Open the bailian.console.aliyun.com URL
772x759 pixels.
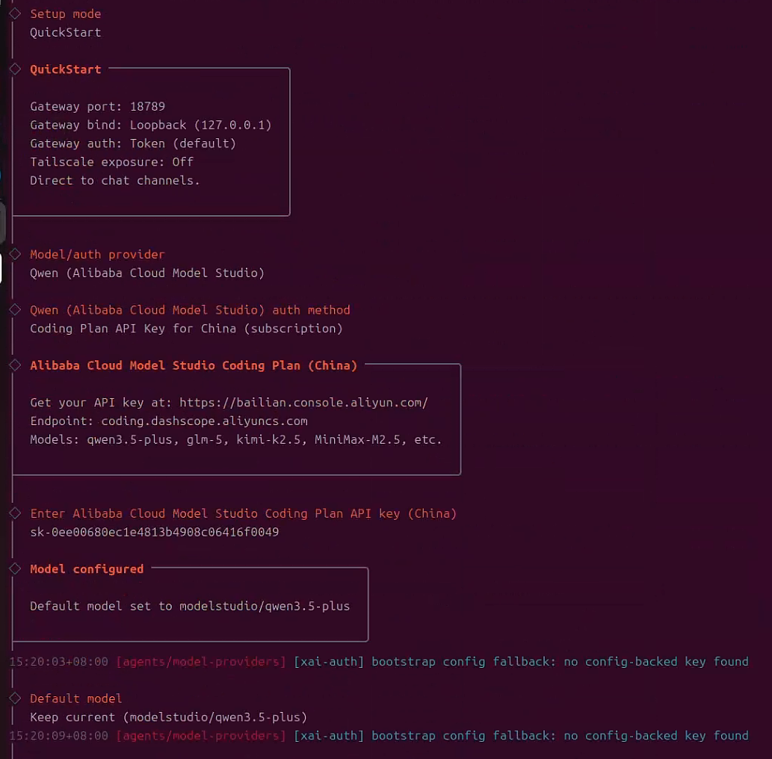pos(303,403)
